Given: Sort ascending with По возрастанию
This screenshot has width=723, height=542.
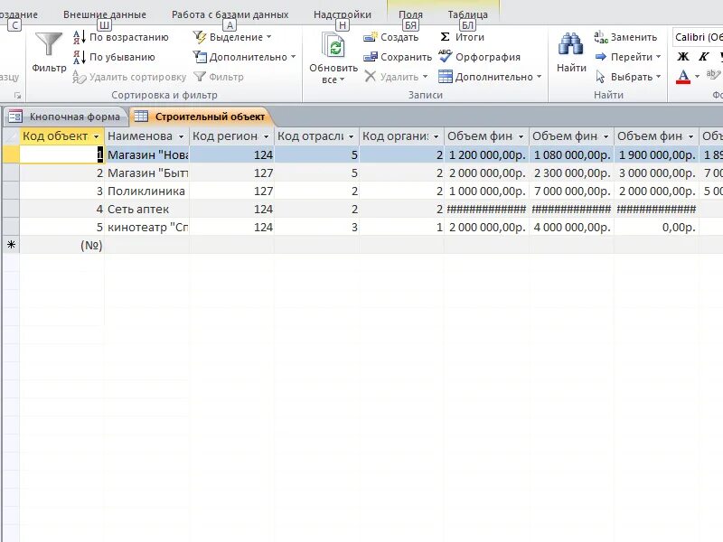Looking at the screenshot, I should [x=121, y=37].
